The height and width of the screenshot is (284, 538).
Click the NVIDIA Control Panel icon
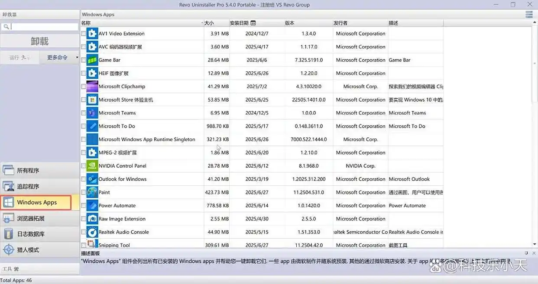tap(92, 166)
